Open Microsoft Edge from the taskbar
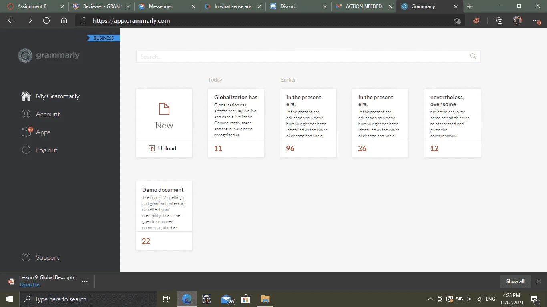 coord(187,299)
